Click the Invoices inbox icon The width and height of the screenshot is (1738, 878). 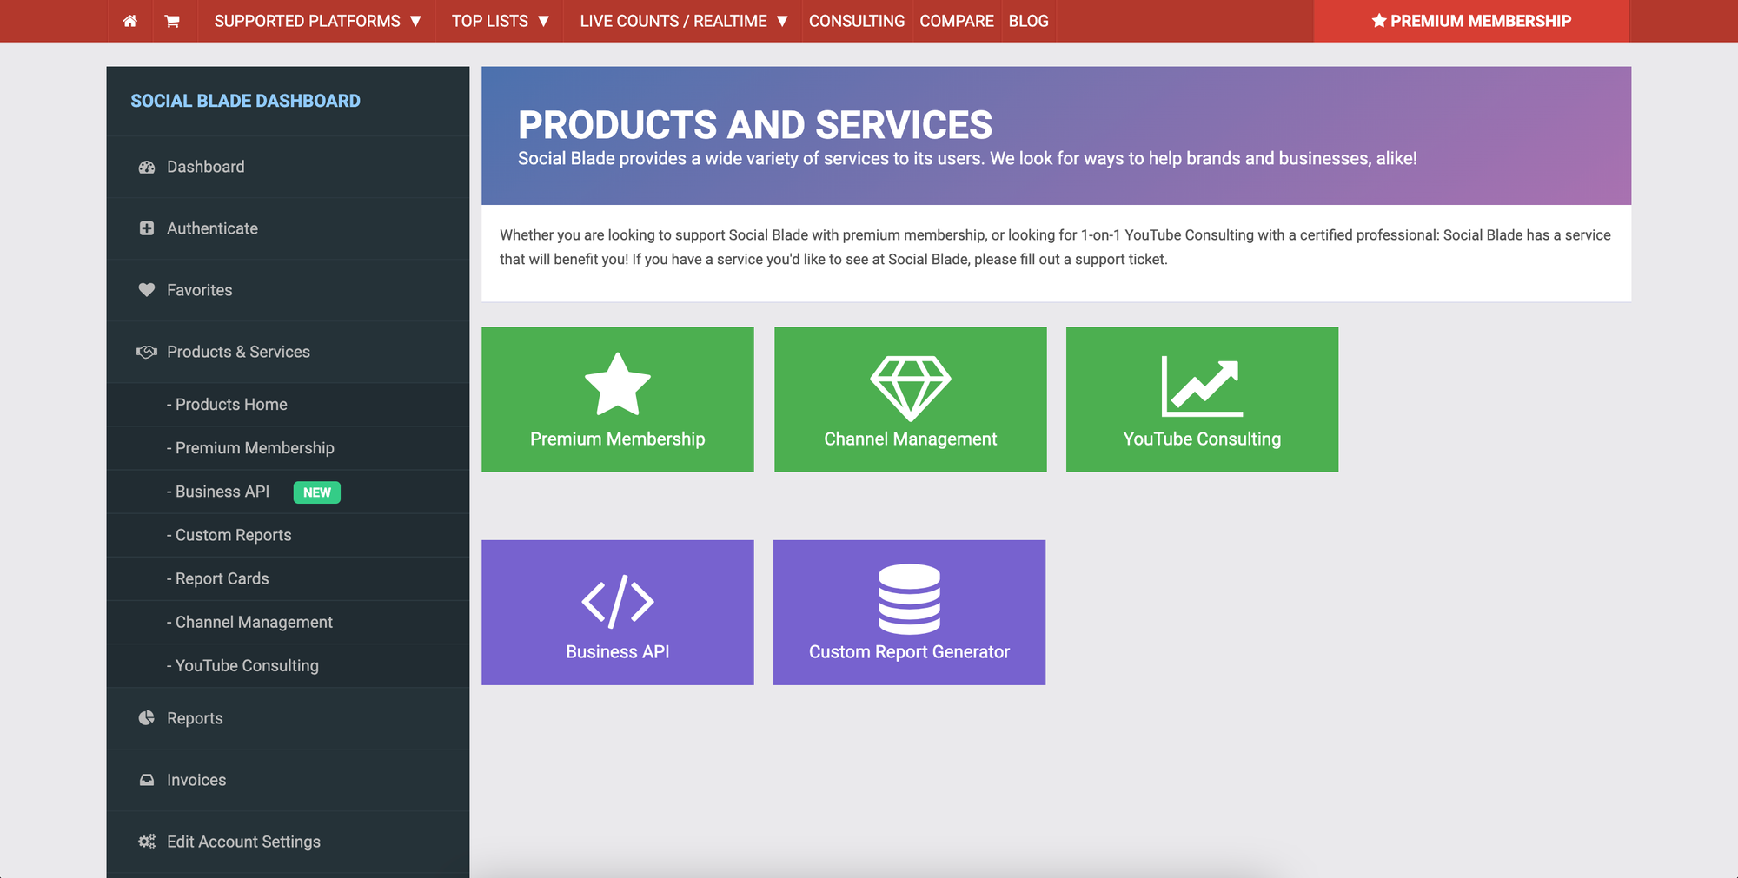pos(147,780)
